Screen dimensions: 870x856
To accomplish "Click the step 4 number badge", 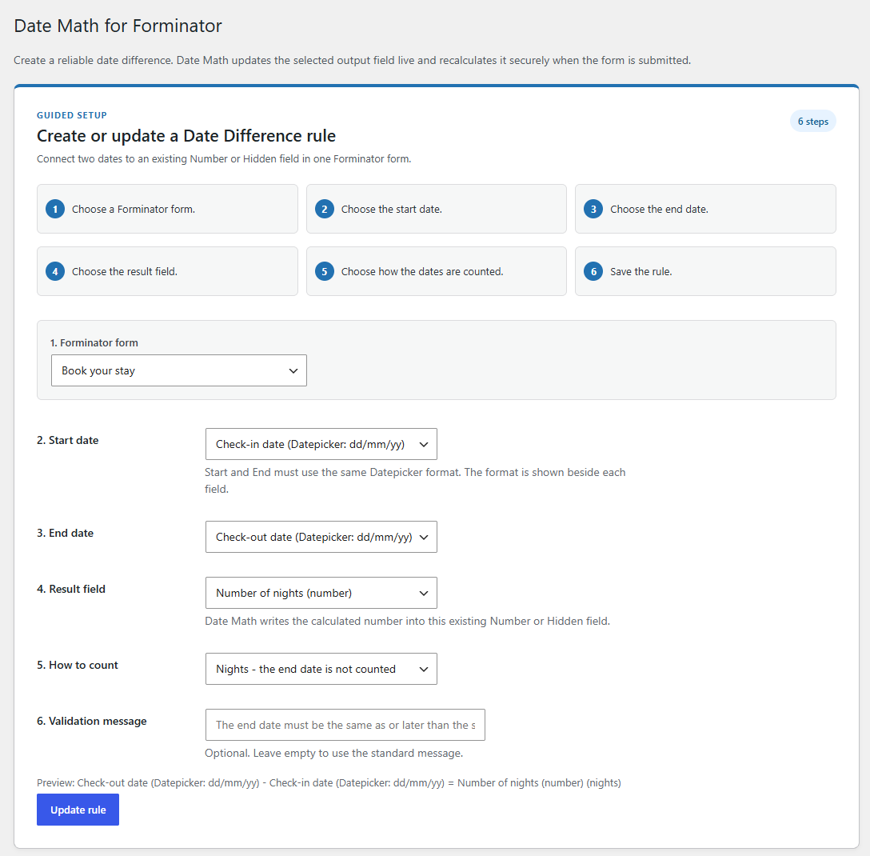I will [55, 271].
